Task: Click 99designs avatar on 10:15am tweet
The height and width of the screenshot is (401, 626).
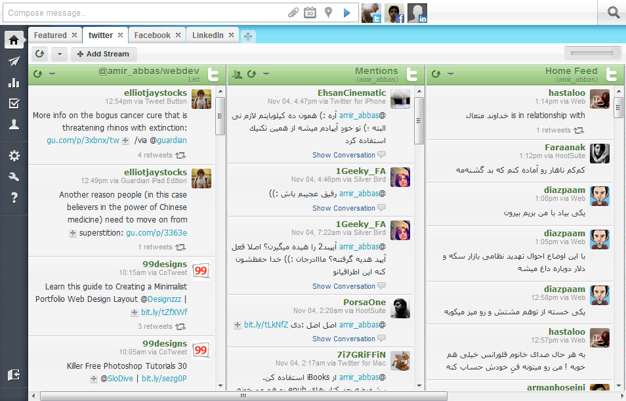Action: click(201, 271)
